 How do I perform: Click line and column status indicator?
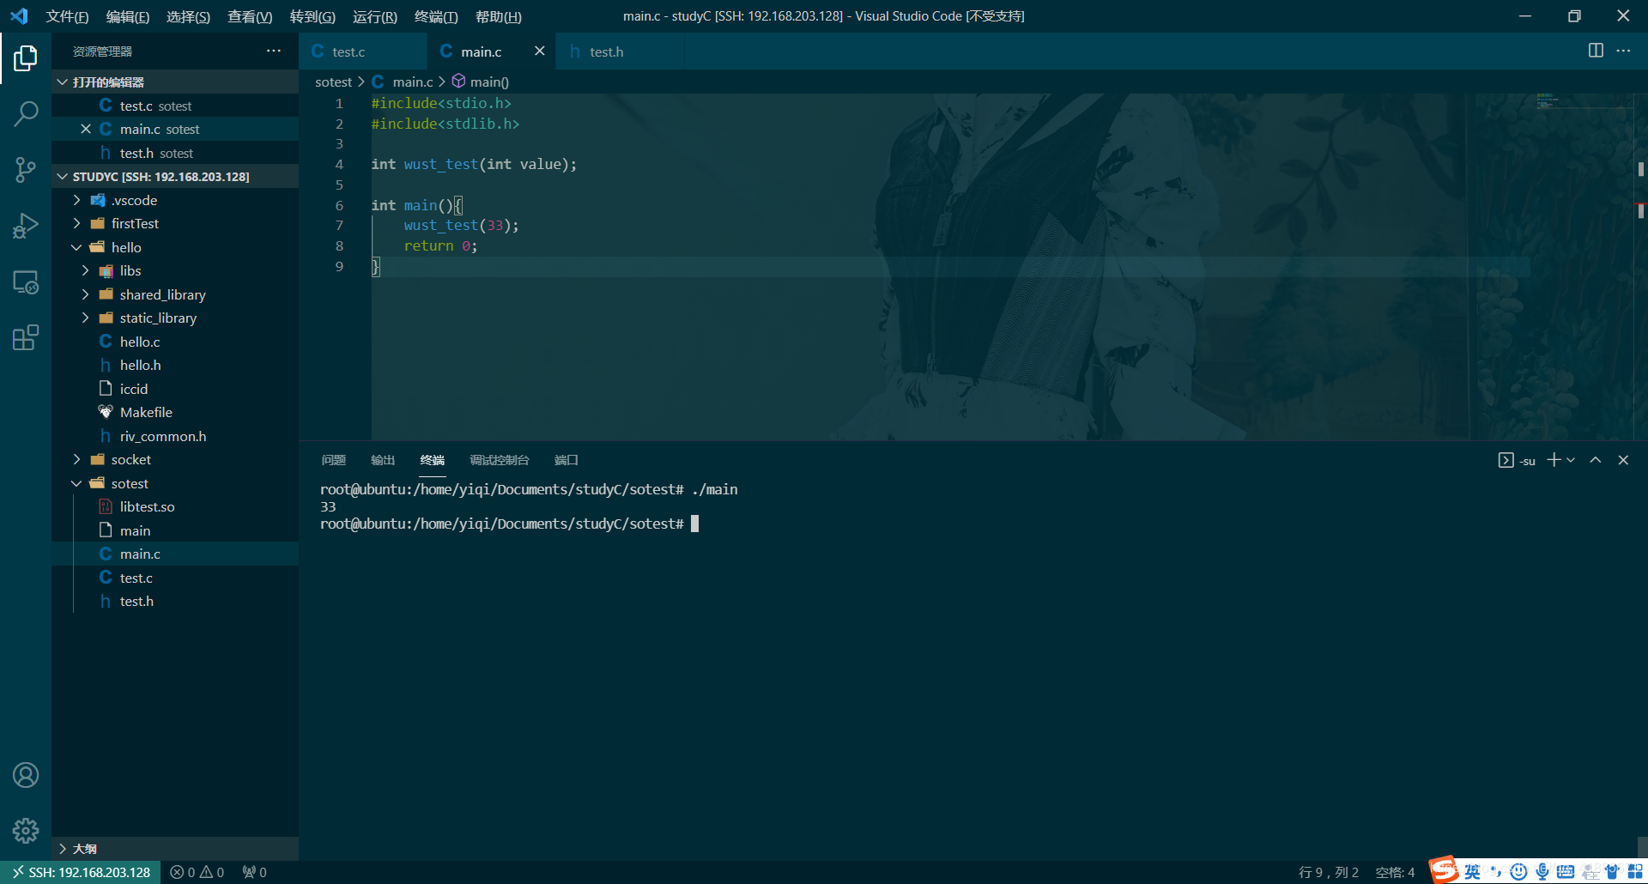coord(1328,872)
